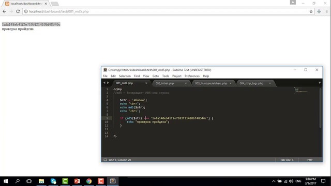Show hidden system tray icons
The width and height of the screenshot is (331, 186).
coord(274,181)
